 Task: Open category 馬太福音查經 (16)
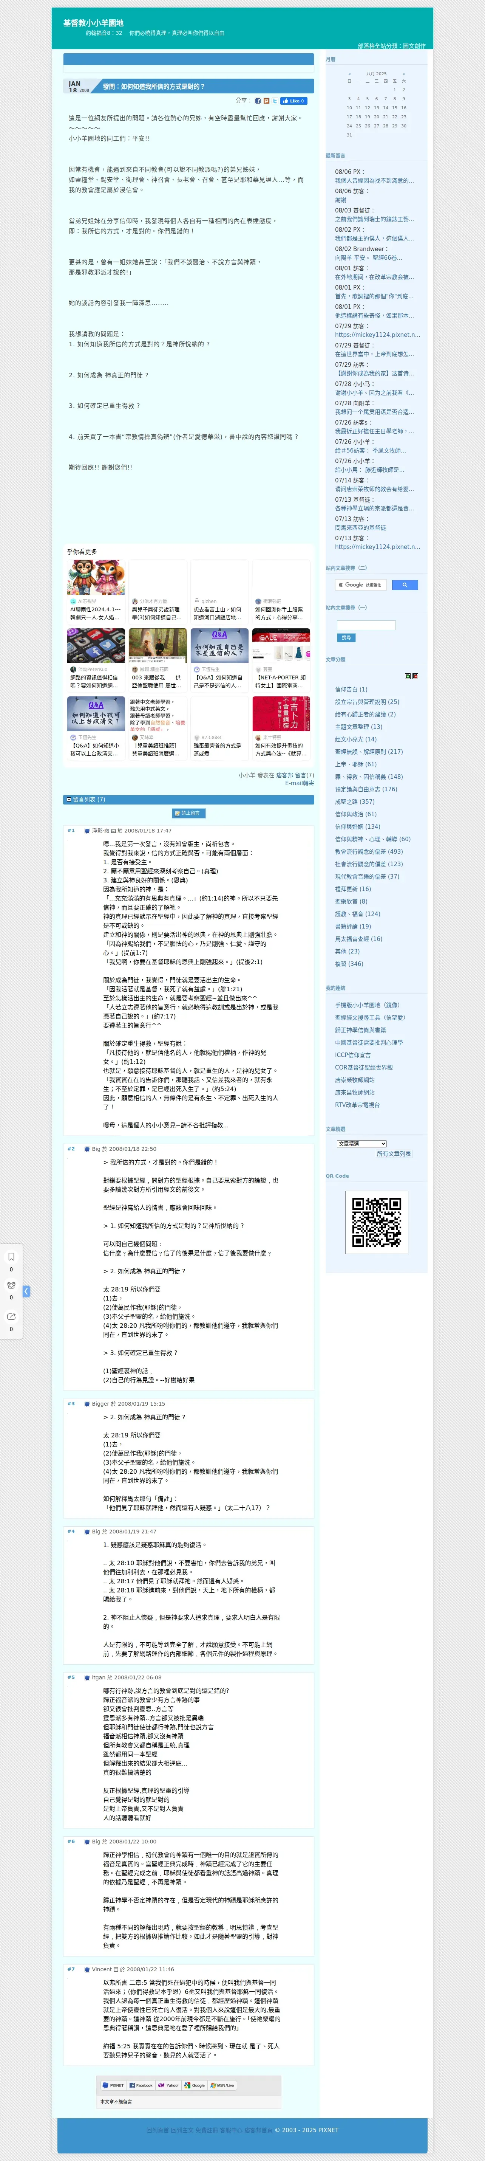358,939
